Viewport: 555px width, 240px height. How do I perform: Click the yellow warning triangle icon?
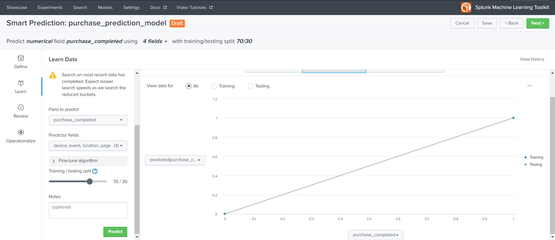point(53,75)
